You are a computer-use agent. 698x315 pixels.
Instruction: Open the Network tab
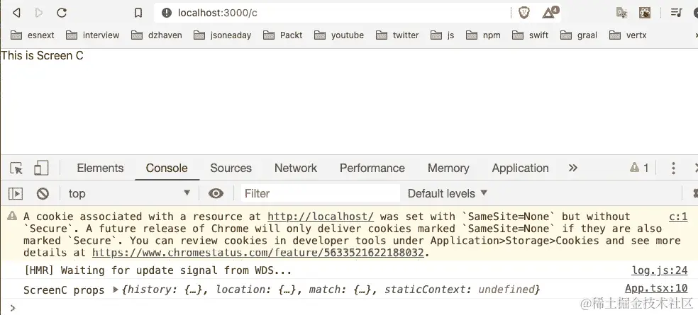point(296,168)
